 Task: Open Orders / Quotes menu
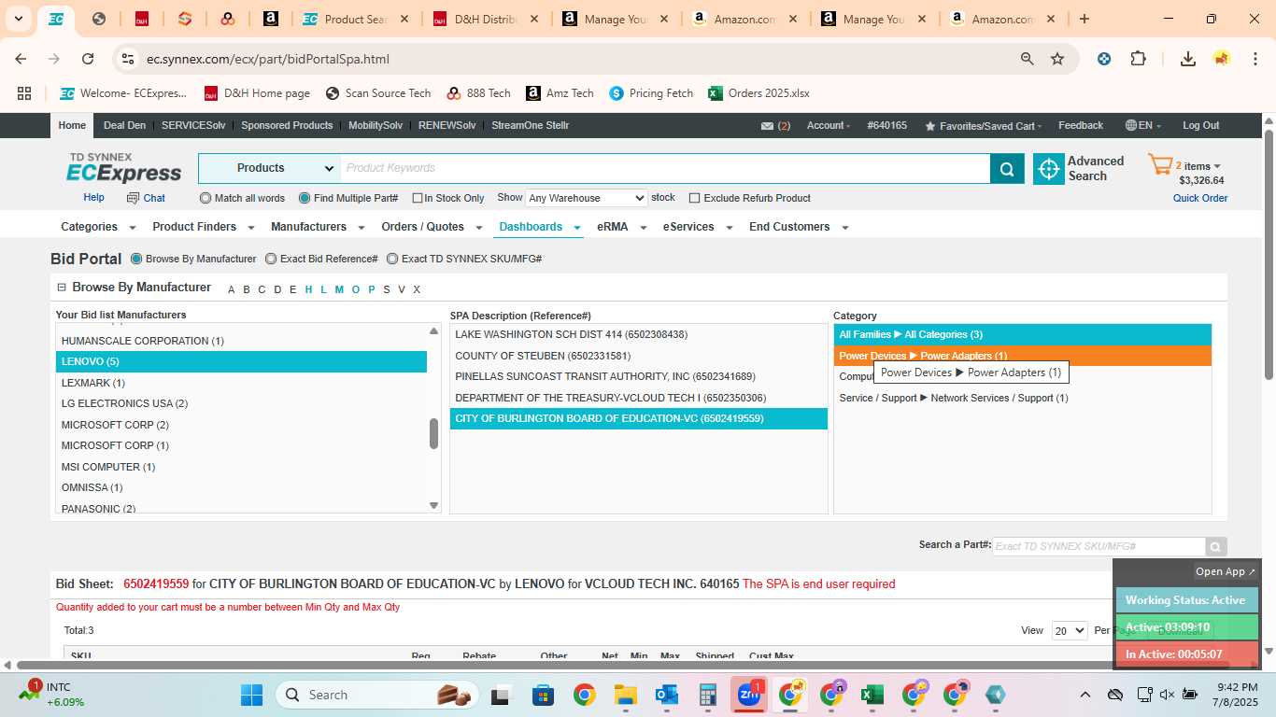click(x=431, y=227)
